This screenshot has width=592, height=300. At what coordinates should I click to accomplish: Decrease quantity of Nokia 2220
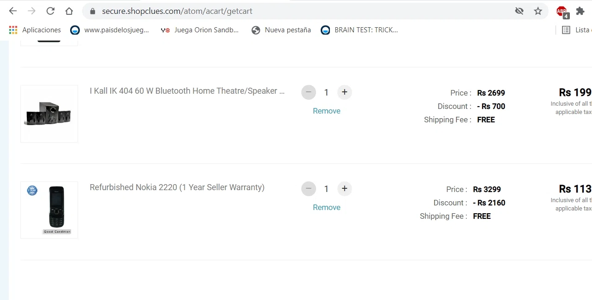[309, 189]
